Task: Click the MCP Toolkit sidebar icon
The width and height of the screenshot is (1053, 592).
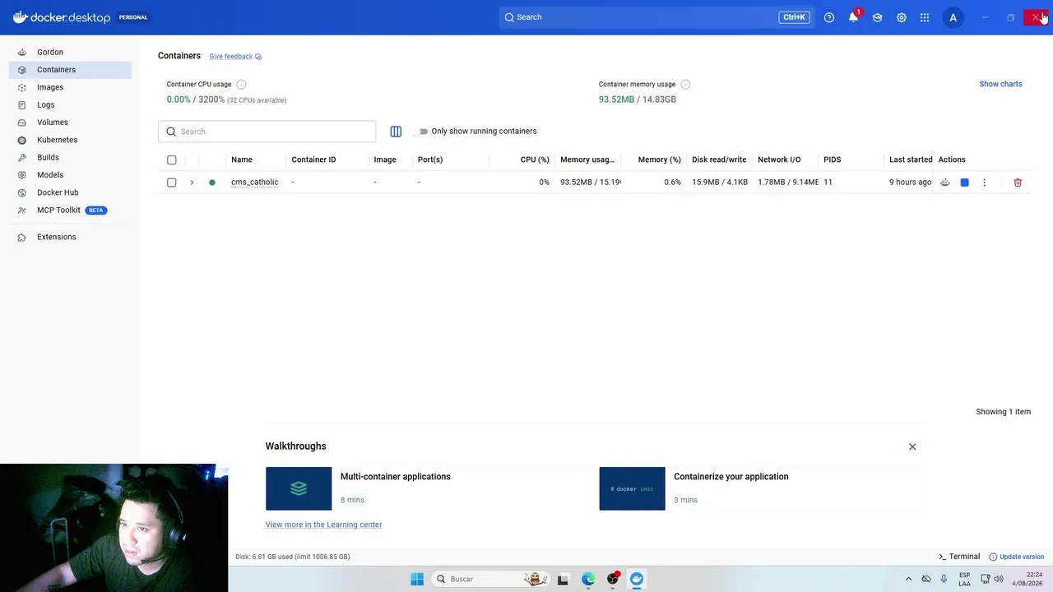Action: point(22,210)
